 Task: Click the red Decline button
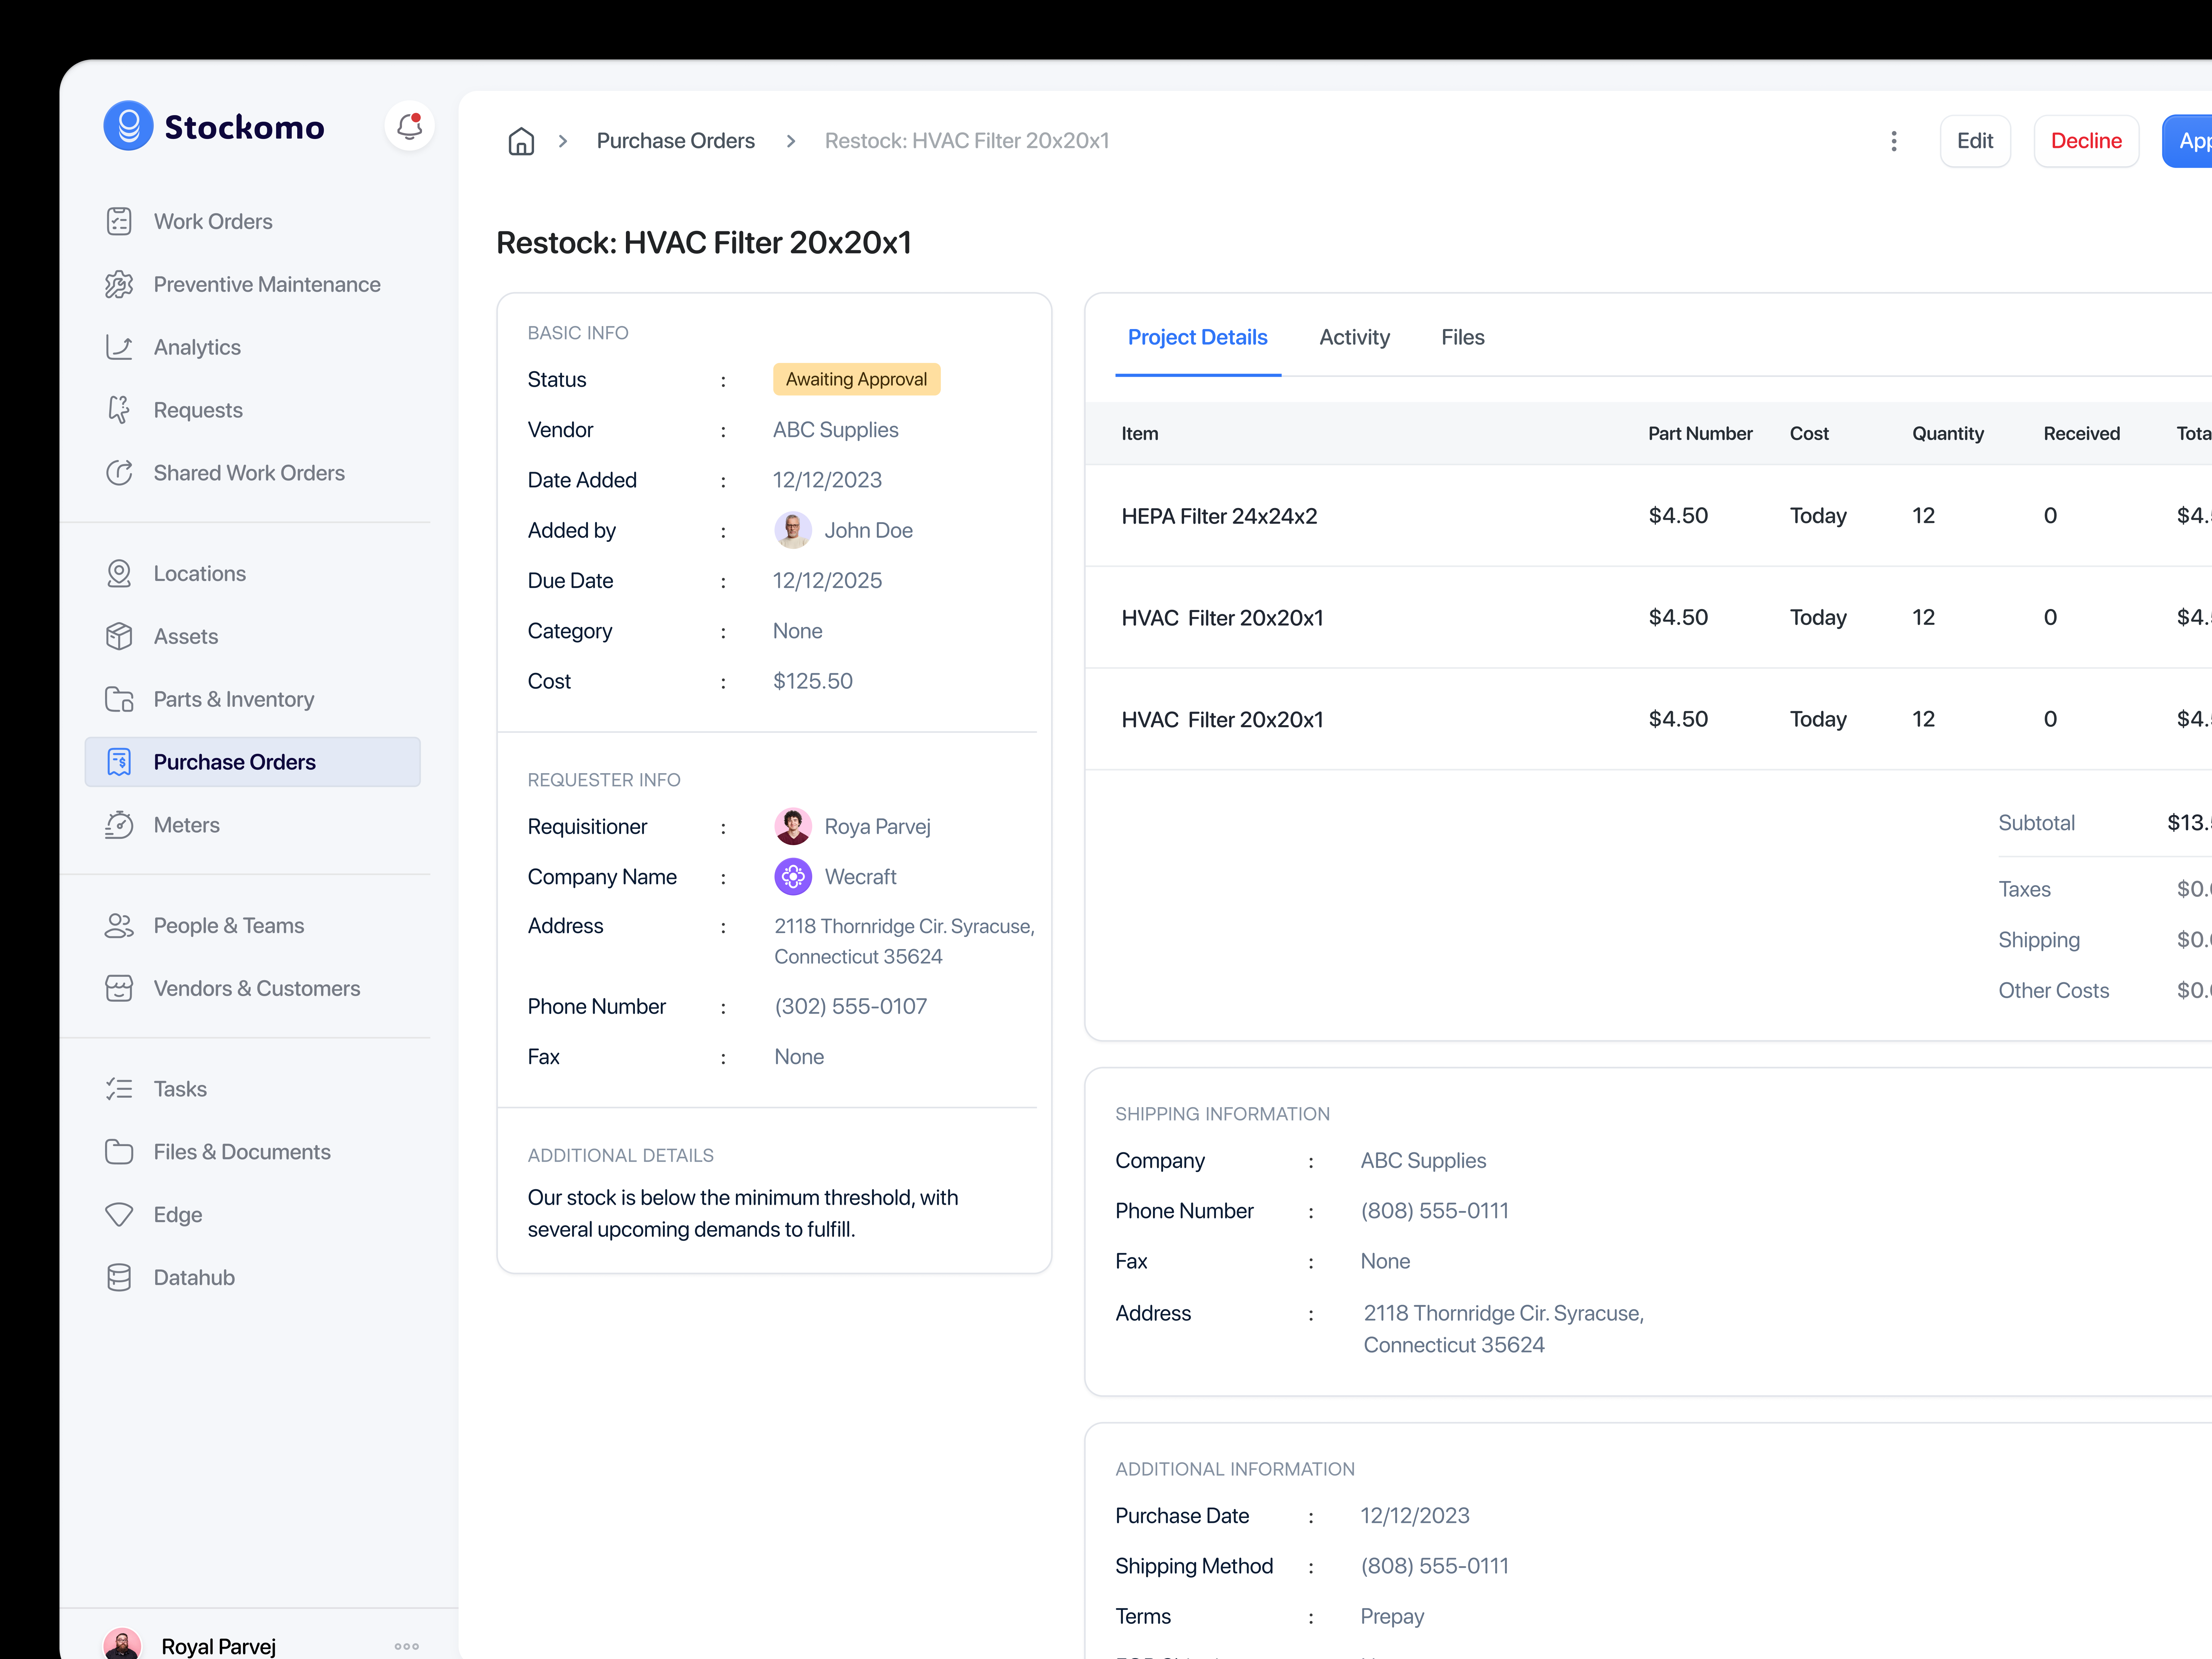2085,141
